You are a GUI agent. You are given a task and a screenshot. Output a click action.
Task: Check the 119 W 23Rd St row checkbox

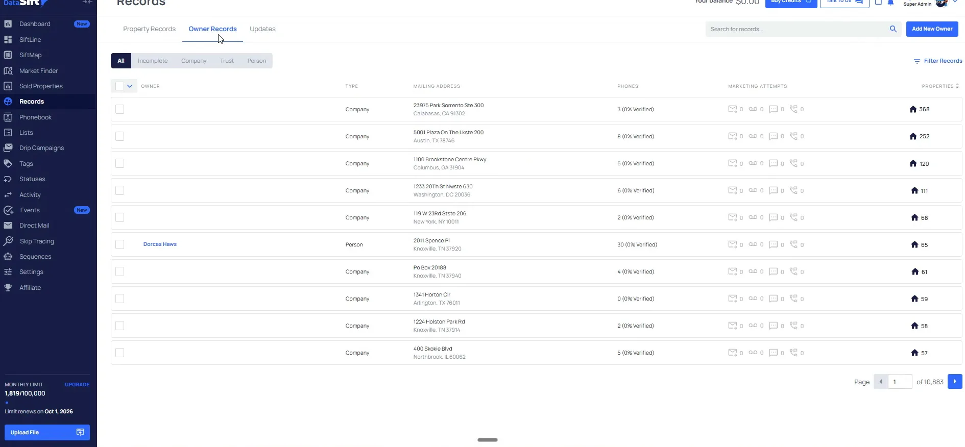119,217
